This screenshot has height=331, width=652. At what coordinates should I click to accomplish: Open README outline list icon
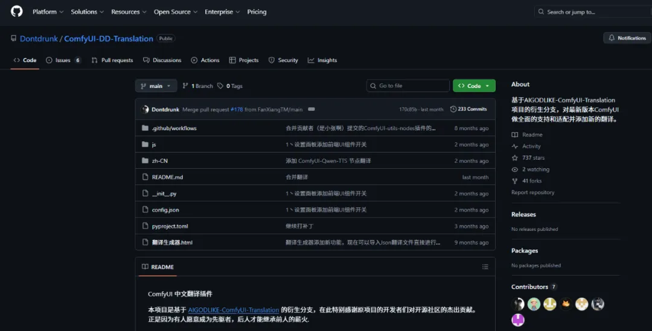click(485, 266)
